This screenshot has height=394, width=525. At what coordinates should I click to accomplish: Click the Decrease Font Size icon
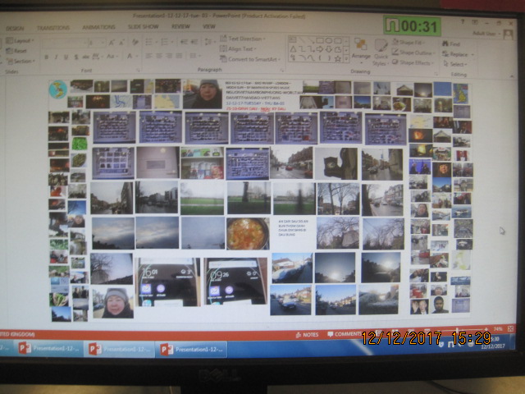(121, 43)
